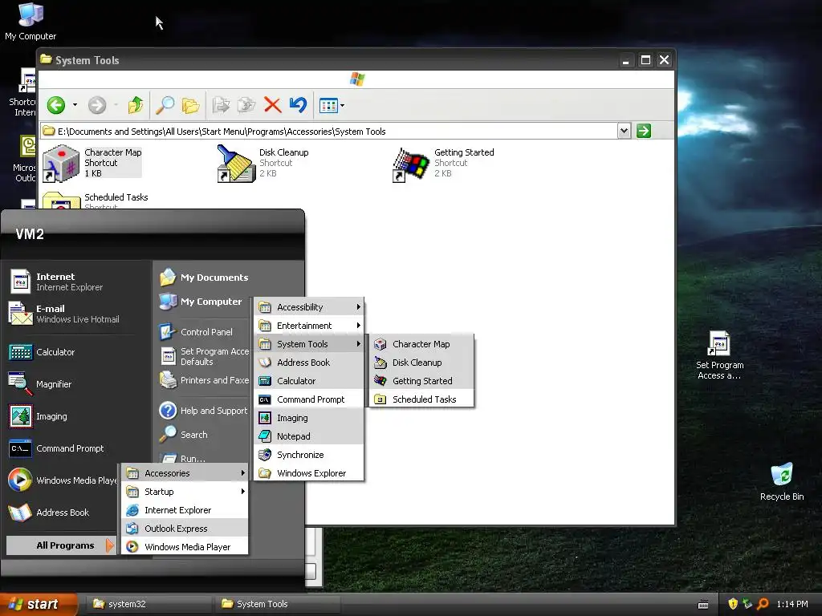Click the red Delete X icon
Image resolution: width=822 pixels, height=616 pixels.
pyautogui.click(x=272, y=105)
